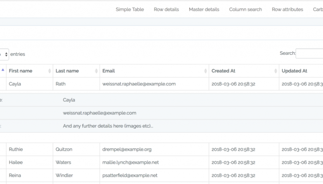Open the entries count dropdown
The width and height of the screenshot is (323, 184).
[x=4, y=54]
